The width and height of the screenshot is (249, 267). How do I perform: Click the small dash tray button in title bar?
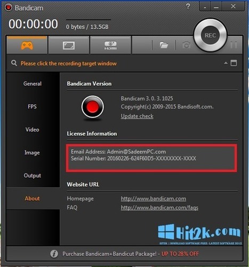[205, 7]
